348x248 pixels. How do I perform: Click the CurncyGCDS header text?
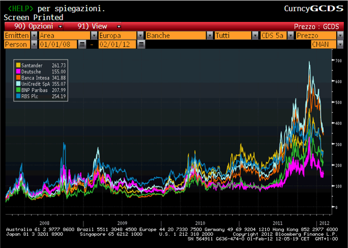(314, 8)
